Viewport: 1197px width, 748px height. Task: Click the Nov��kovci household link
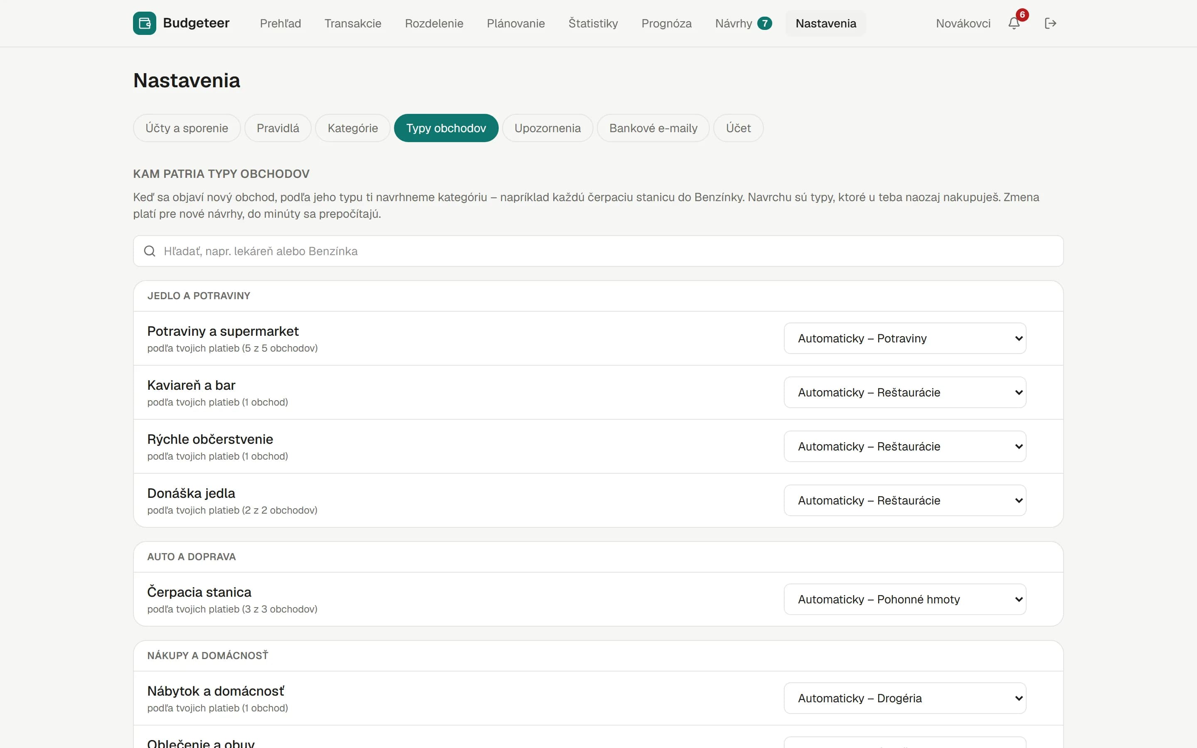pos(963,23)
